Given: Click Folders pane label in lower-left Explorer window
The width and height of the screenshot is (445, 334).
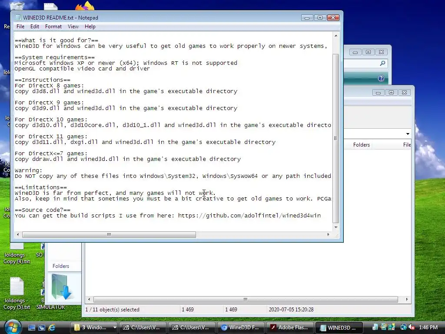Looking at the screenshot, I should [x=61, y=266].
